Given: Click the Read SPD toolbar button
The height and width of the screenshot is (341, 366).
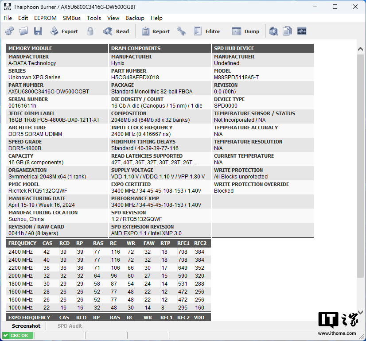Looking at the screenshot, I should coord(116,31).
